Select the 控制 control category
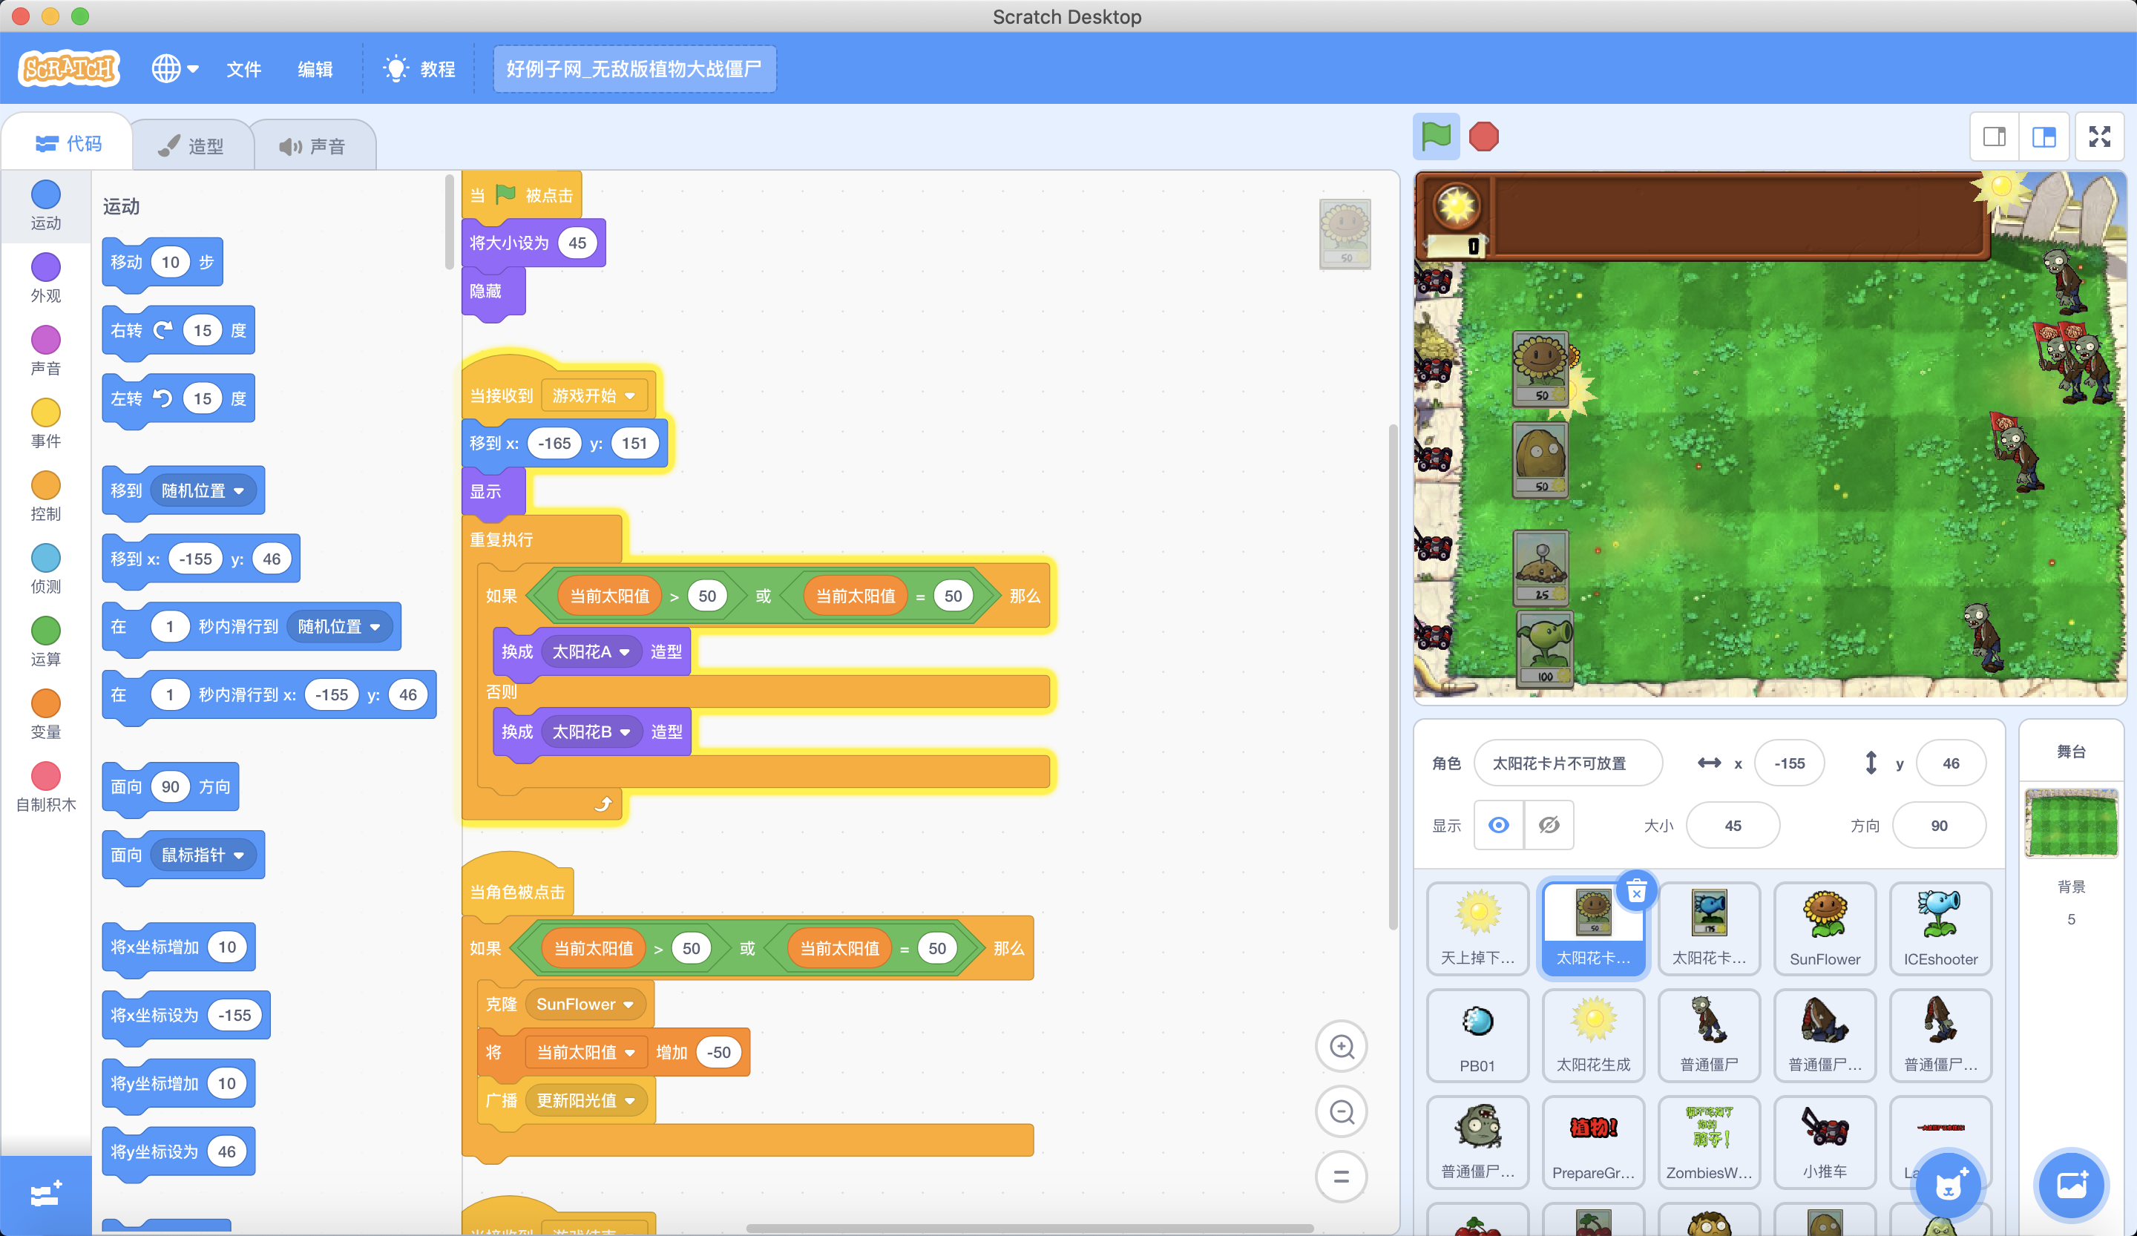 pyautogui.click(x=46, y=497)
